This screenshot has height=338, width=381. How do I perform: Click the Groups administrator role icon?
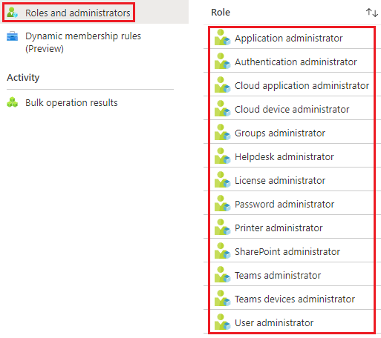pos(222,133)
